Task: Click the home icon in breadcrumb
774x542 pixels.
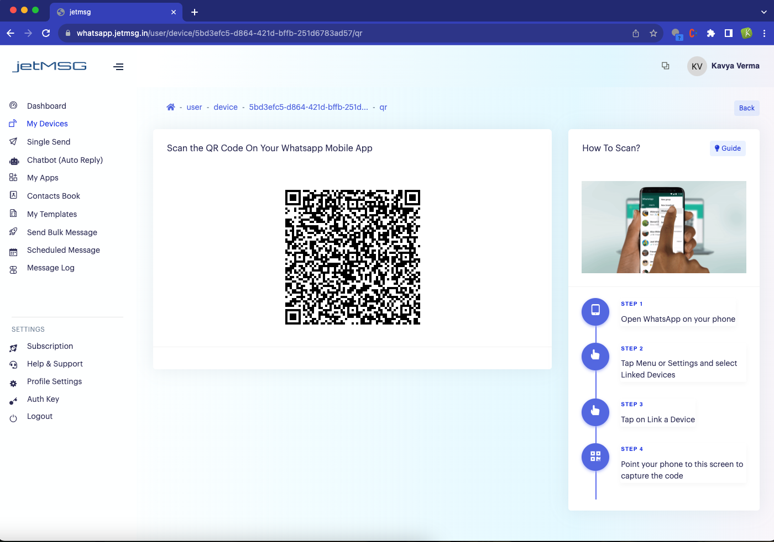Action: [171, 107]
